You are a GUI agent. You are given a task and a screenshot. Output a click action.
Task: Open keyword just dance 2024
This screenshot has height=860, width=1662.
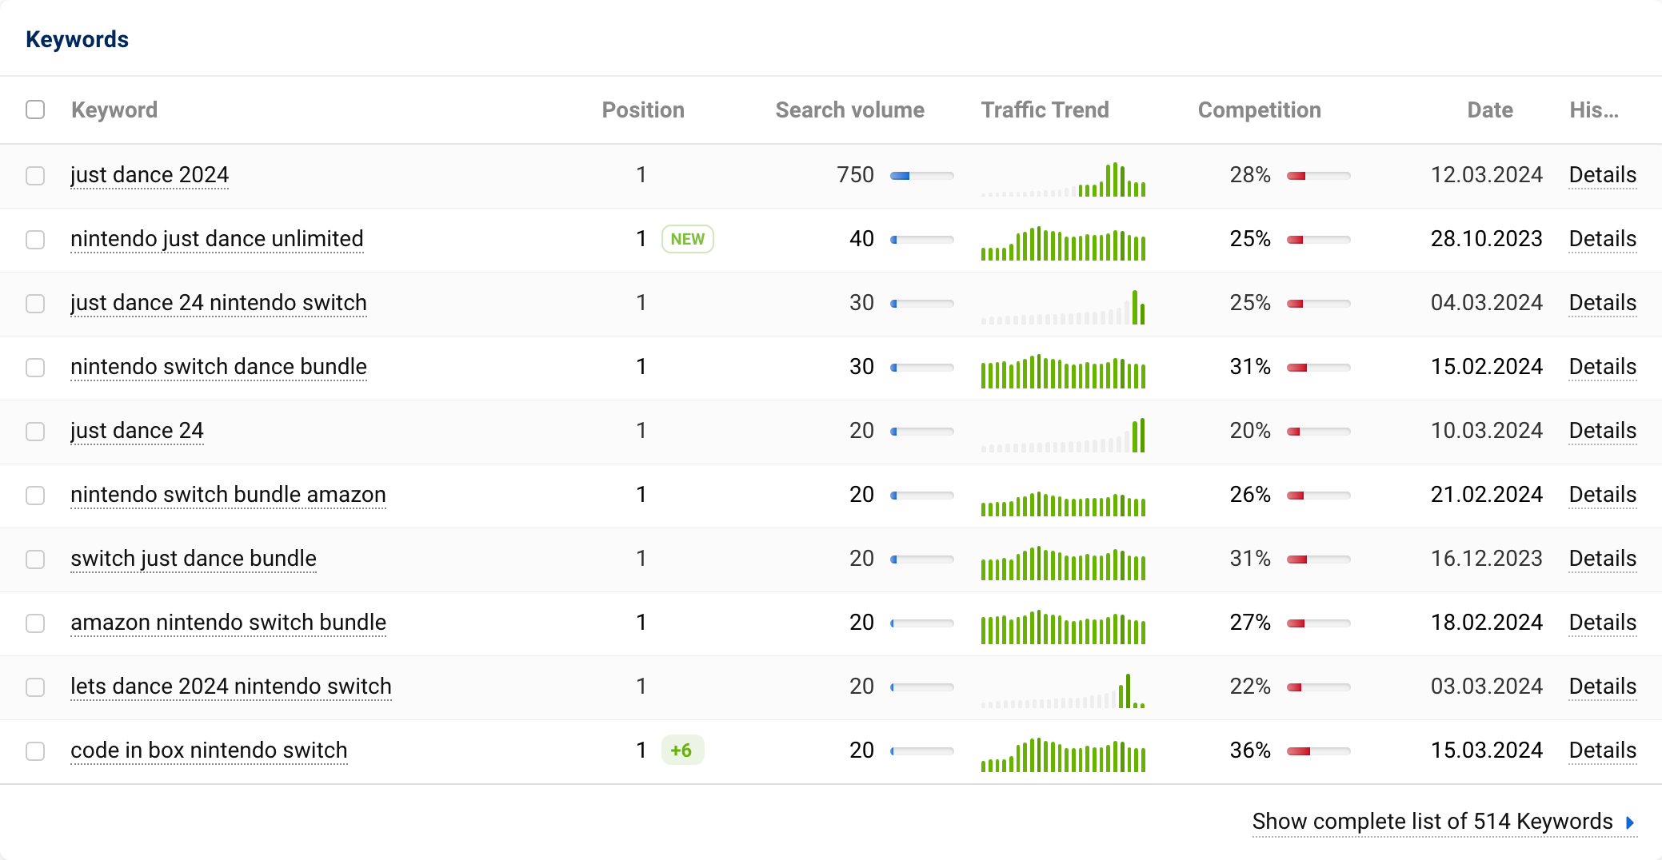(150, 175)
